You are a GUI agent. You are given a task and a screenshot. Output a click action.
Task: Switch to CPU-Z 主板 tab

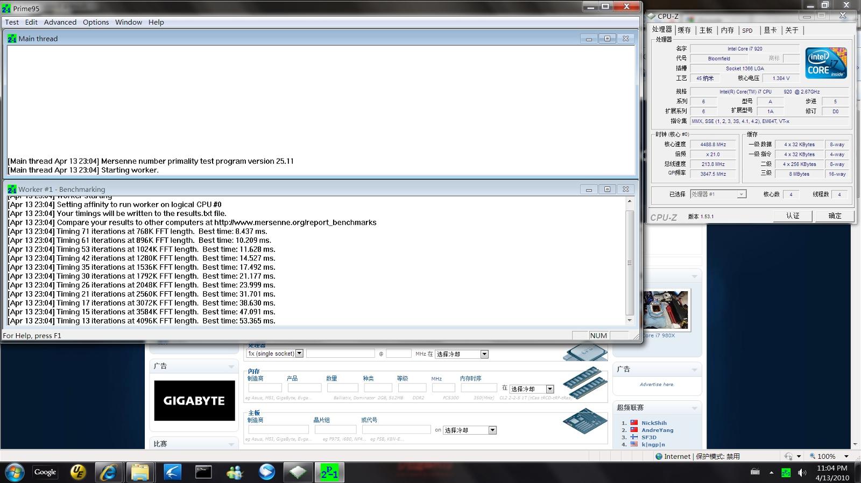coord(706,30)
